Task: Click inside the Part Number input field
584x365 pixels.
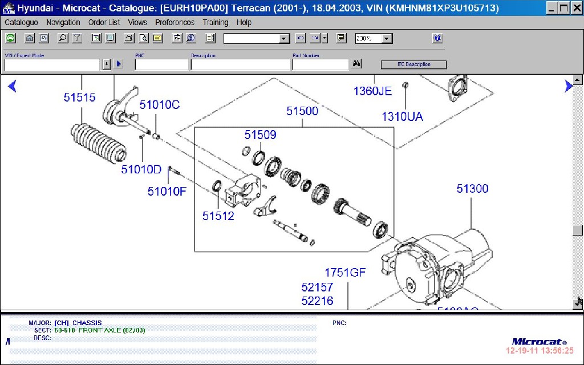Action: 321,65
